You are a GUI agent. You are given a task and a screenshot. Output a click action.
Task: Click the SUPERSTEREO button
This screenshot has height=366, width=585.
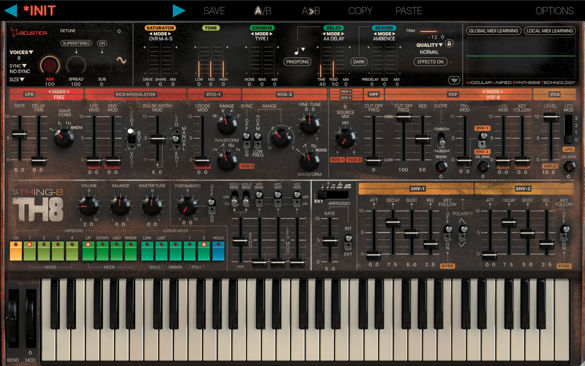point(76,43)
